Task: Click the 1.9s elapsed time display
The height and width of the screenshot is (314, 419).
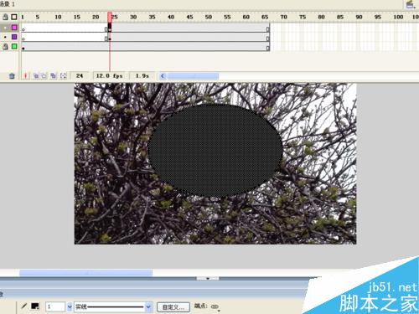Action: pyautogui.click(x=142, y=75)
